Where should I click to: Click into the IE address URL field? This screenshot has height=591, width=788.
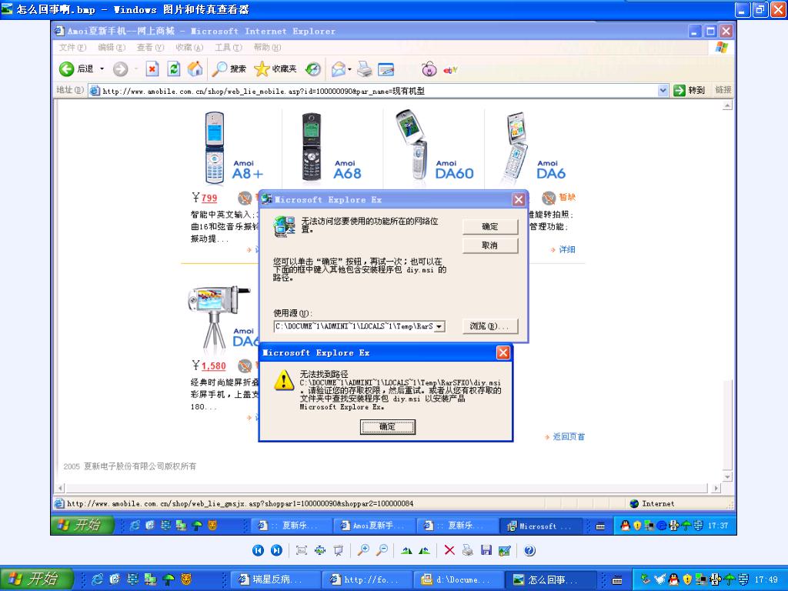(x=372, y=91)
